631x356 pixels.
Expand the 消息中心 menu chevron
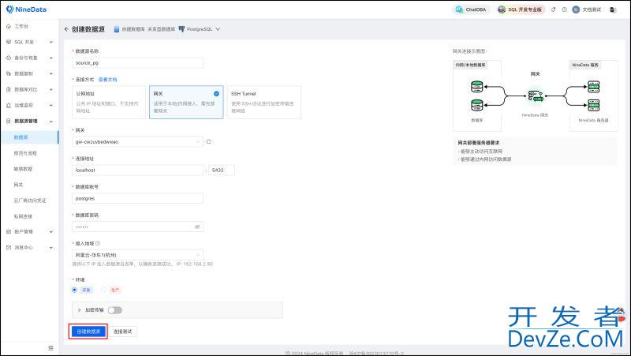click(x=51, y=247)
